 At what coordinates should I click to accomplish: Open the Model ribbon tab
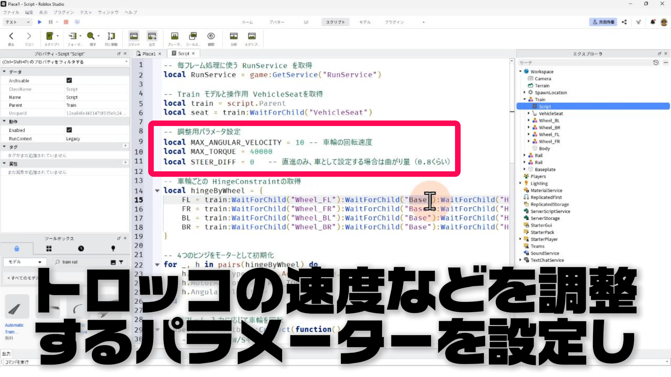(365, 22)
